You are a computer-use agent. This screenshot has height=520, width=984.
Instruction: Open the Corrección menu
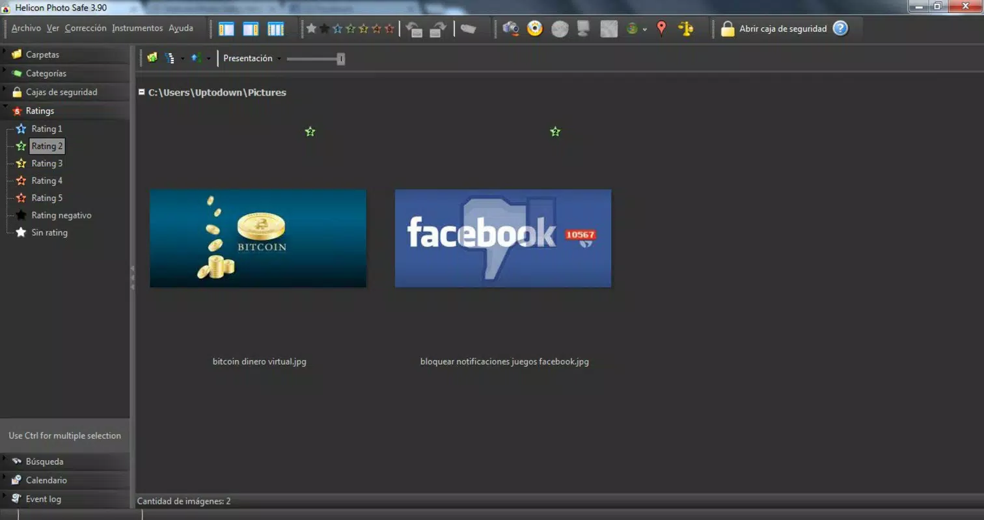click(x=85, y=29)
